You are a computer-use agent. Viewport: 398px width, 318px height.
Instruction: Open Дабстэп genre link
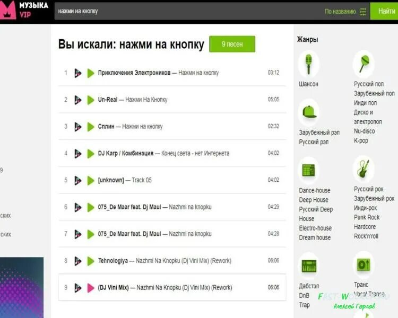point(309,286)
